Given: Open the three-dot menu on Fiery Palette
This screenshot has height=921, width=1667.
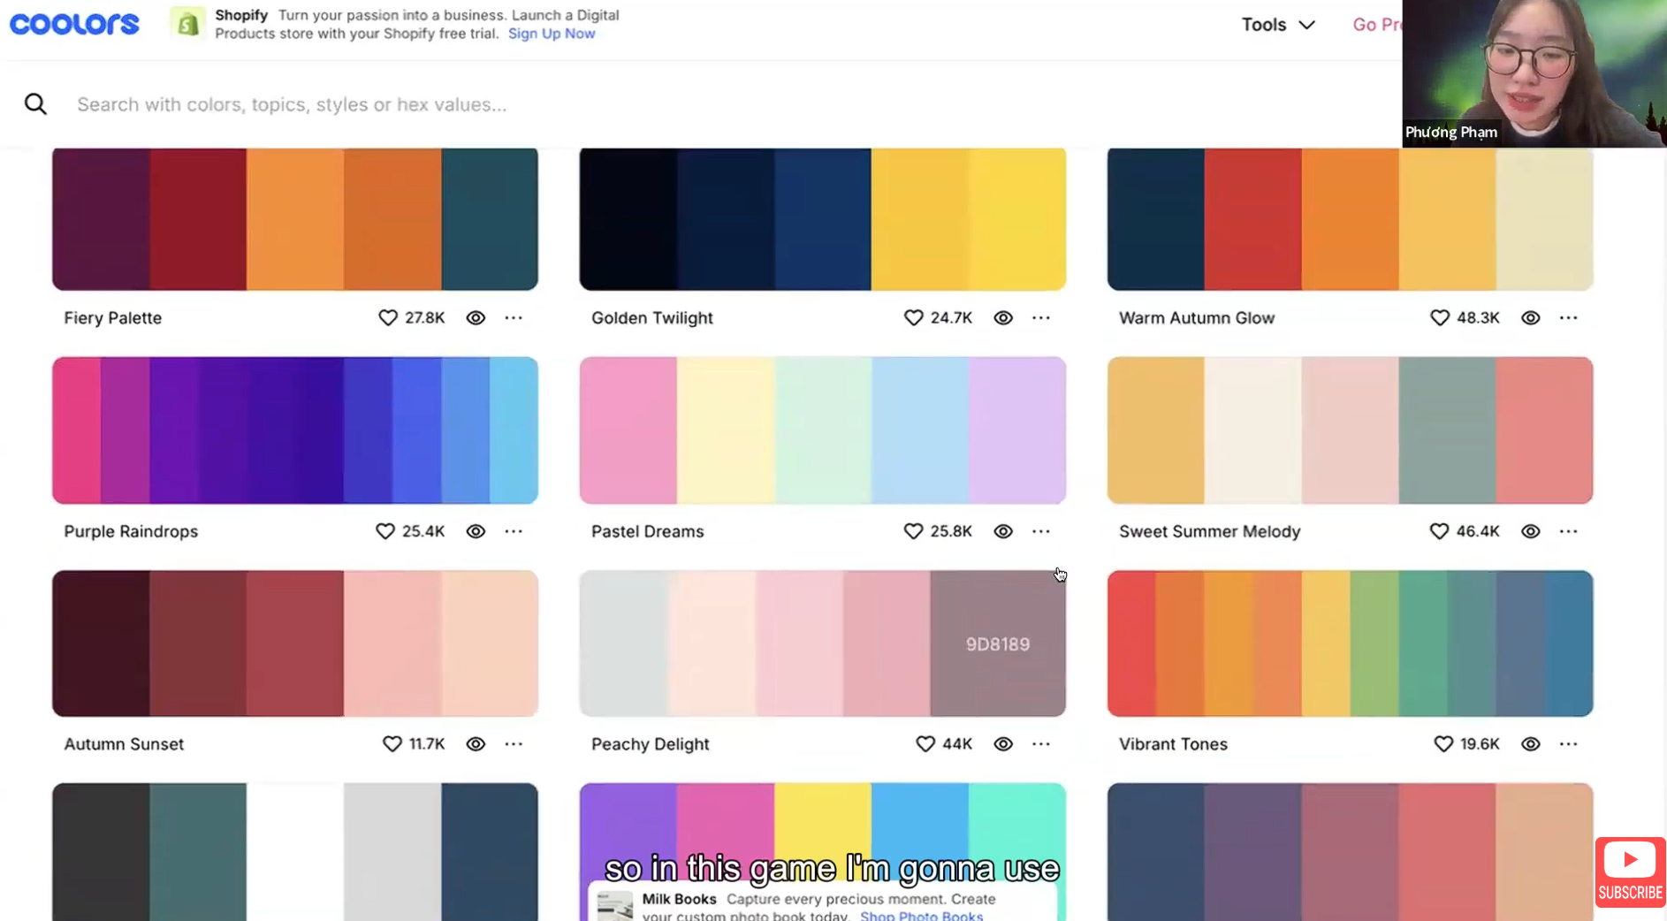Looking at the screenshot, I should pyautogui.click(x=514, y=317).
